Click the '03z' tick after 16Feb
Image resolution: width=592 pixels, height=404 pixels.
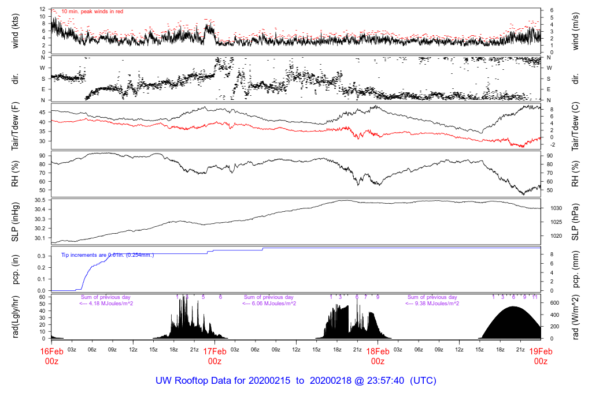point(72,350)
